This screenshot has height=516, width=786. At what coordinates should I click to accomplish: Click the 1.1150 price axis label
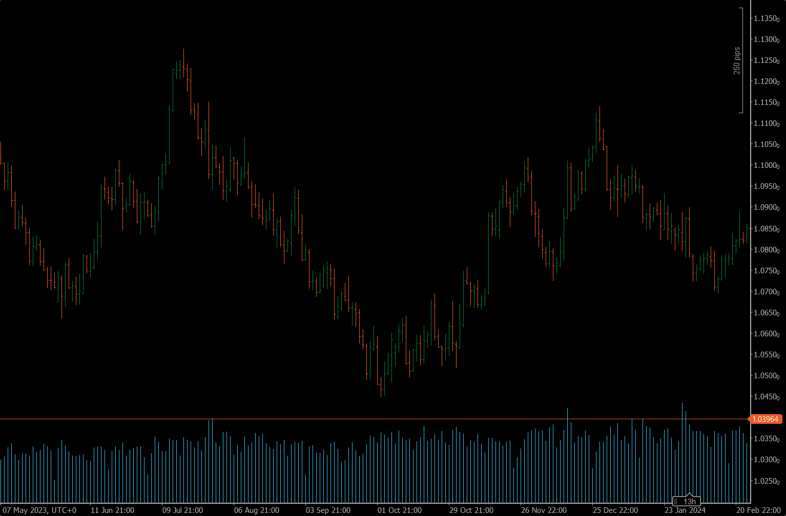(766, 103)
